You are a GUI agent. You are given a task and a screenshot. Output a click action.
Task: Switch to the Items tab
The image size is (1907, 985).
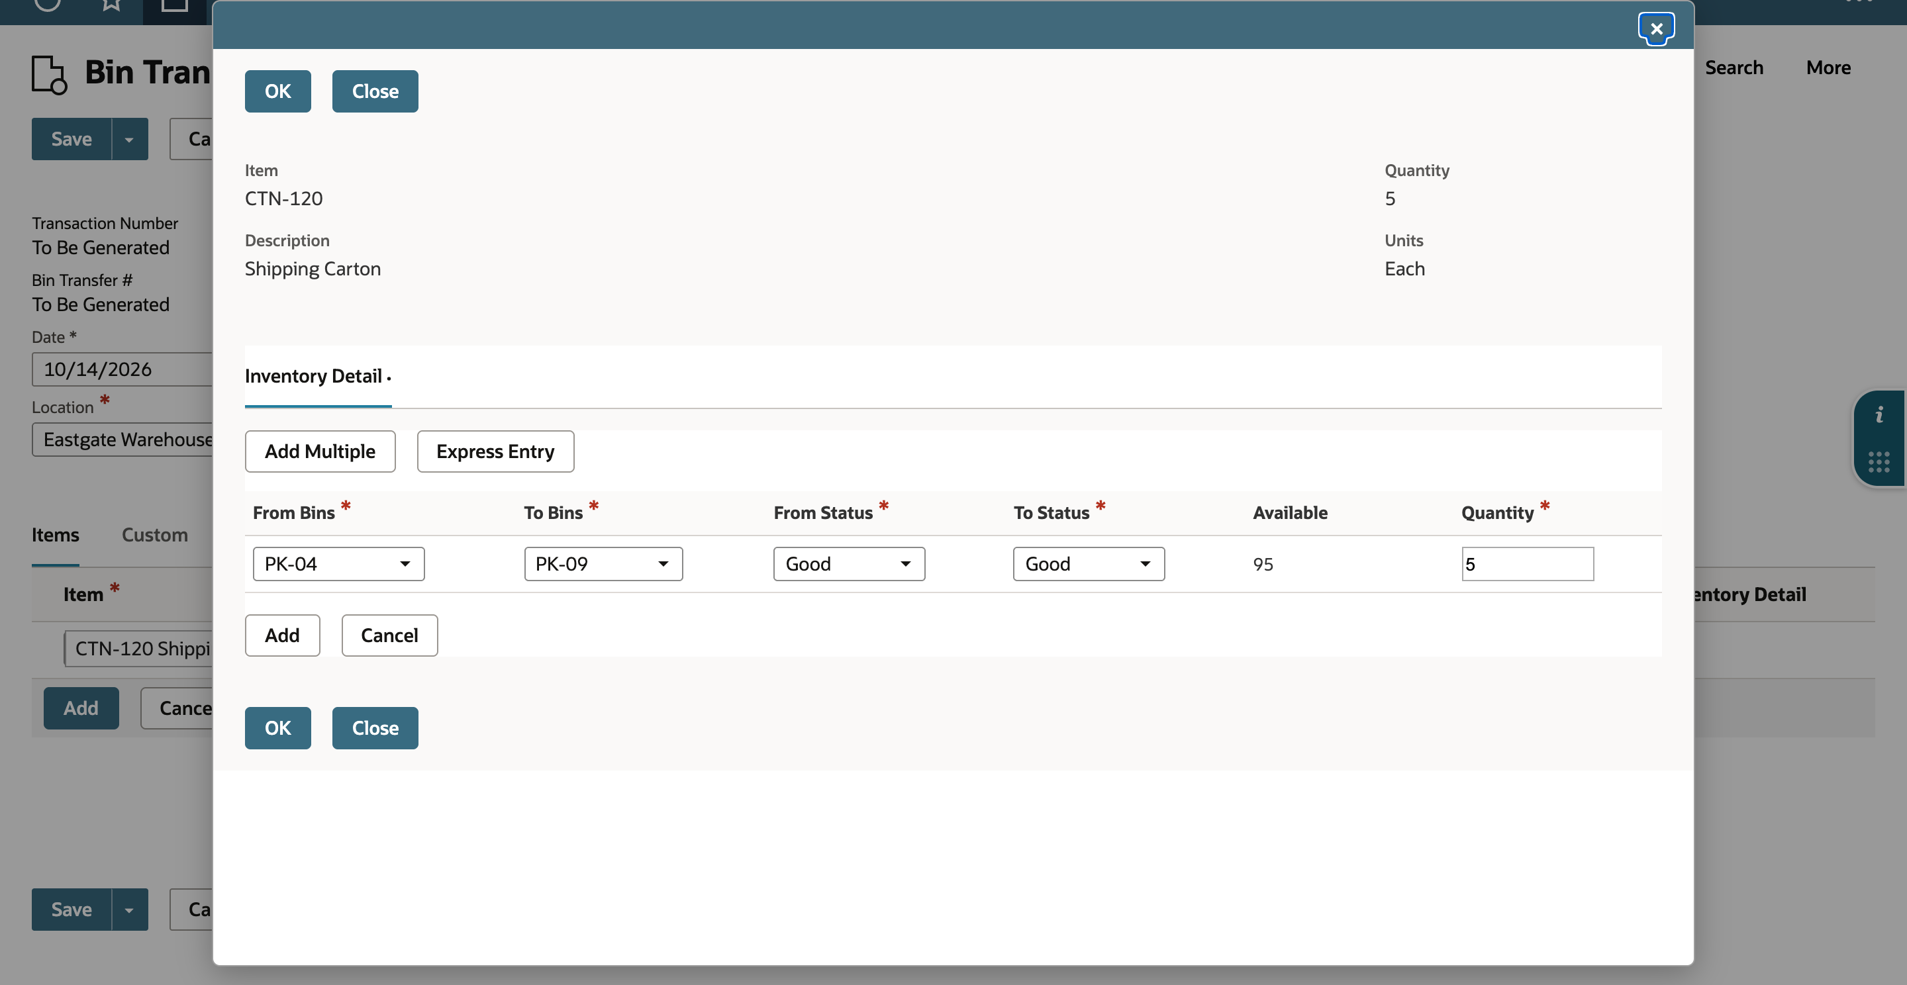pos(55,535)
